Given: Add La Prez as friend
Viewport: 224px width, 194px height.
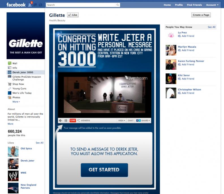Looking at the screenshot, I should coord(186,36).
